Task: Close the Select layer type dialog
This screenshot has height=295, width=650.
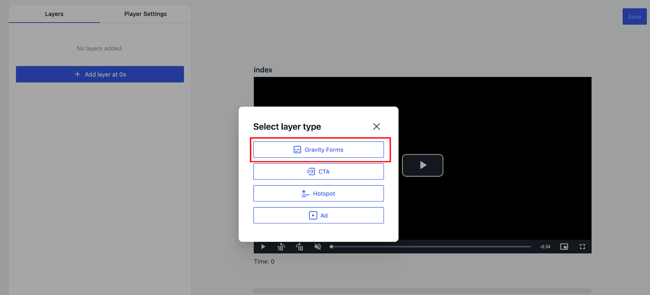Action: [x=377, y=126]
